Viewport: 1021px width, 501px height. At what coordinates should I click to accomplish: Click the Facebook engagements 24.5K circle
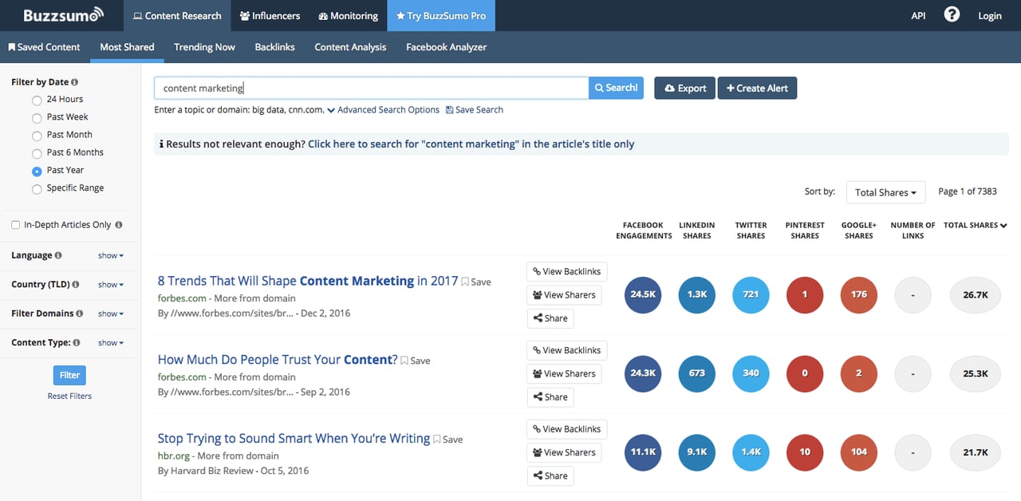(643, 294)
